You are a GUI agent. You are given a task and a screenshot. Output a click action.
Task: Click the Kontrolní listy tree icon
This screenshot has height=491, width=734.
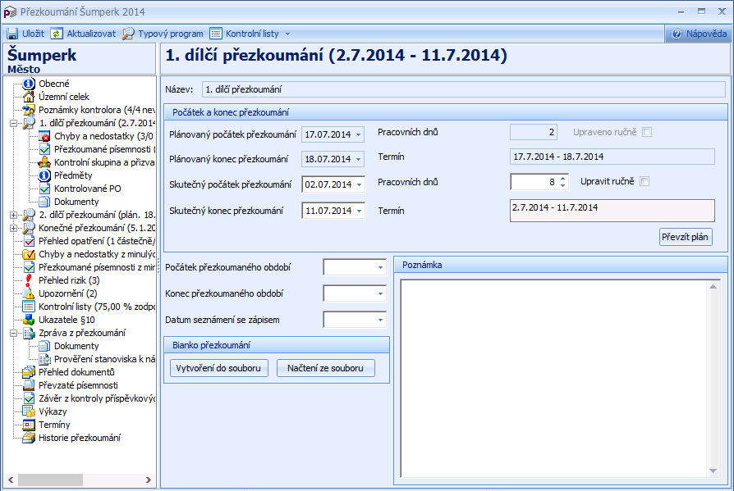(29, 307)
